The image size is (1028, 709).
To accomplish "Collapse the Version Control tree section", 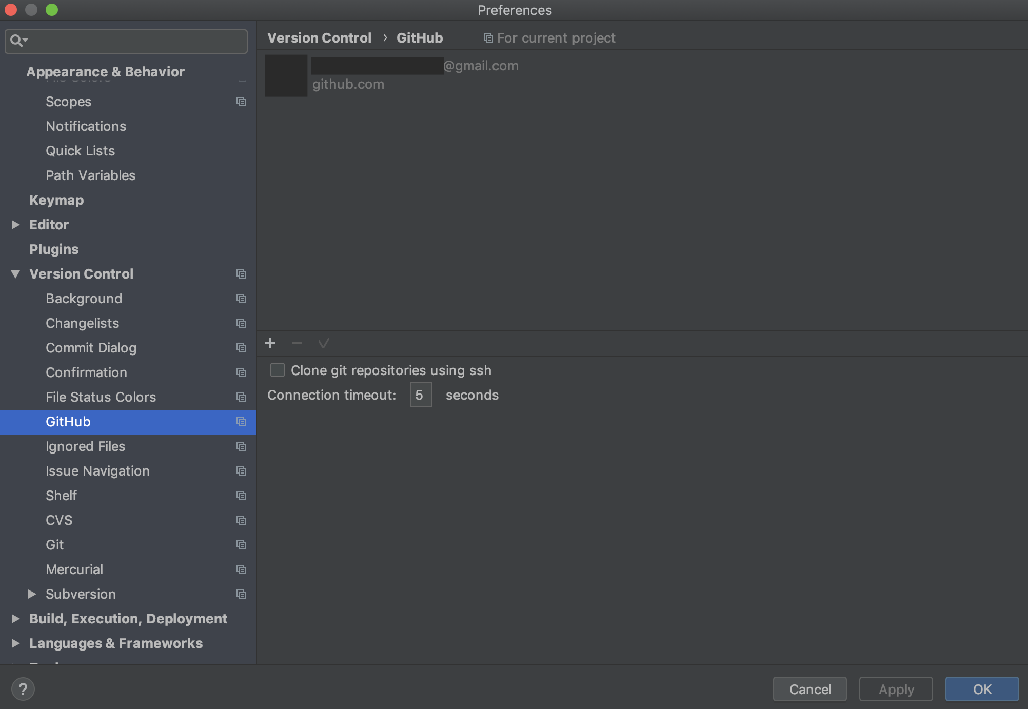I will 15,274.
